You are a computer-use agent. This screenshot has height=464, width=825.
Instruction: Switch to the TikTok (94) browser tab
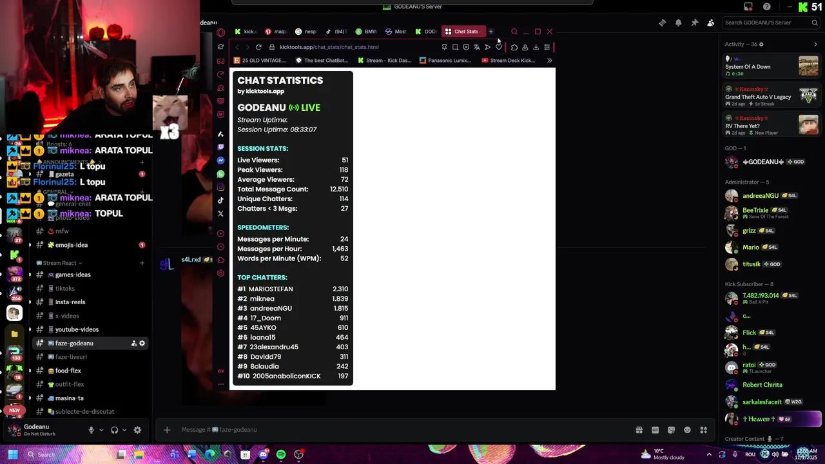(x=336, y=32)
